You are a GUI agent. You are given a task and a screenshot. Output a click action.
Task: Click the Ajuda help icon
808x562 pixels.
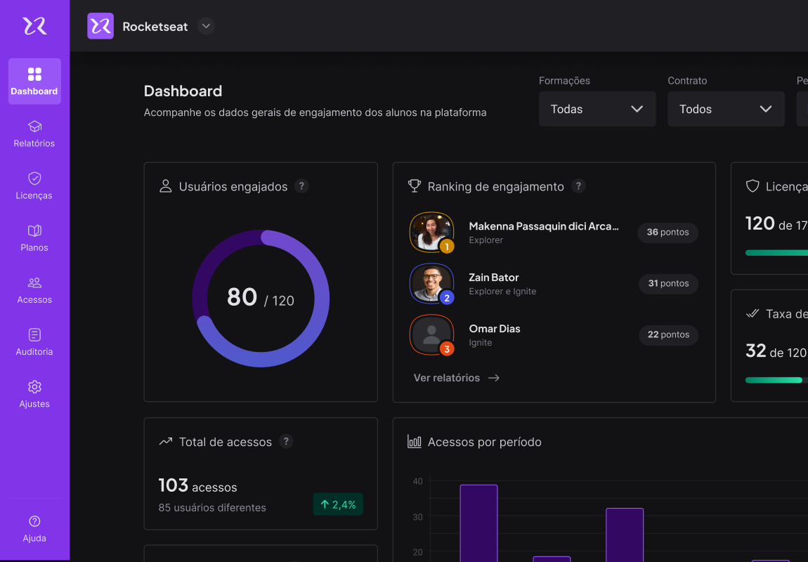34,521
